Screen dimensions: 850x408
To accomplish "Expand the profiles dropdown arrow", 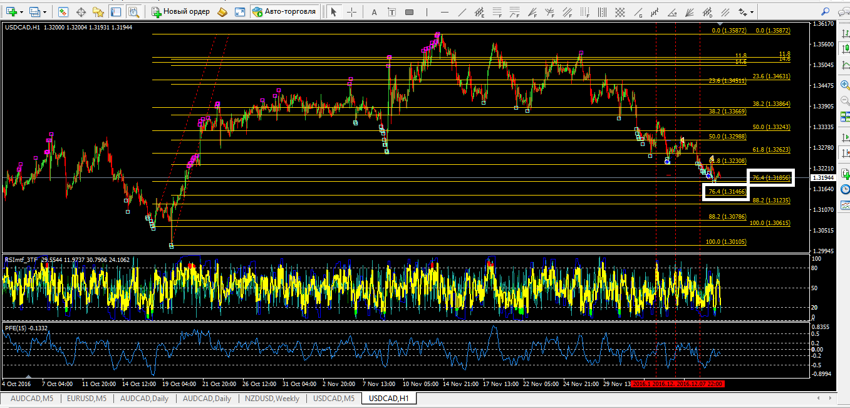I will pyautogui.click(x=45, y=12).
